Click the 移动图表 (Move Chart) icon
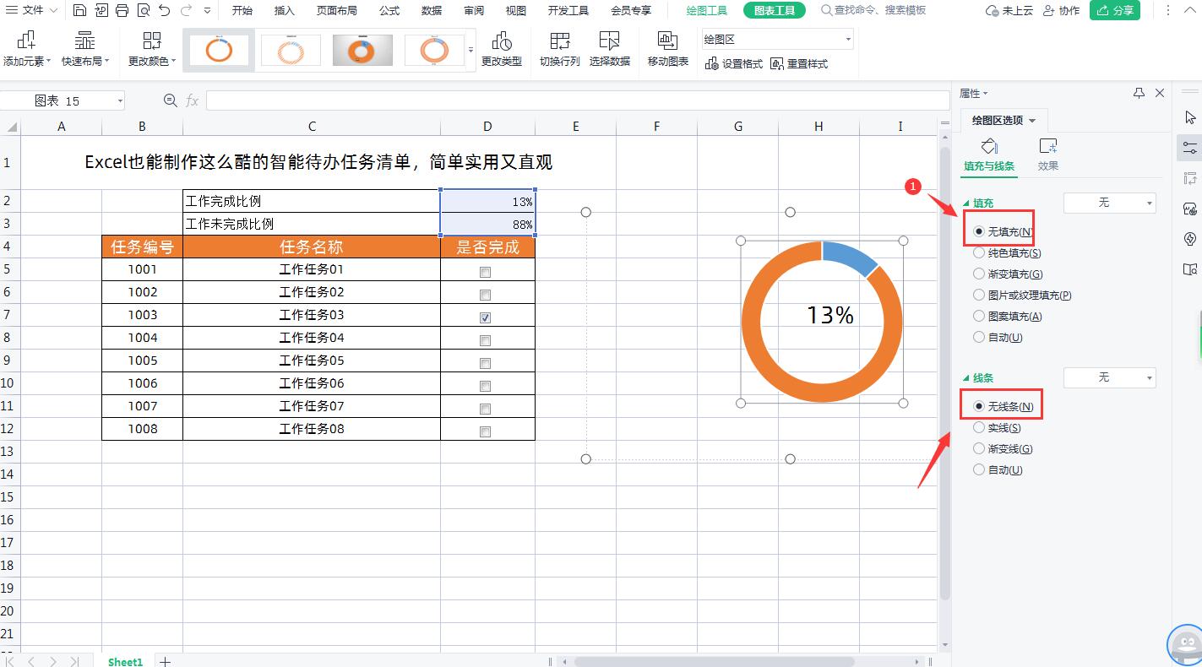1202x667 pixels. (x=667, y=48)
